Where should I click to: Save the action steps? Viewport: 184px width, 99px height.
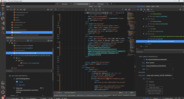50,41
